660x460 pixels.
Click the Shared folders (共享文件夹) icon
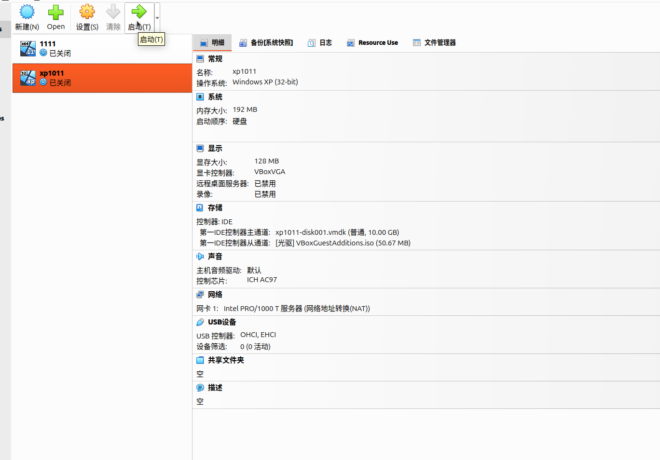pyautogui.click(x=200, y=360)
